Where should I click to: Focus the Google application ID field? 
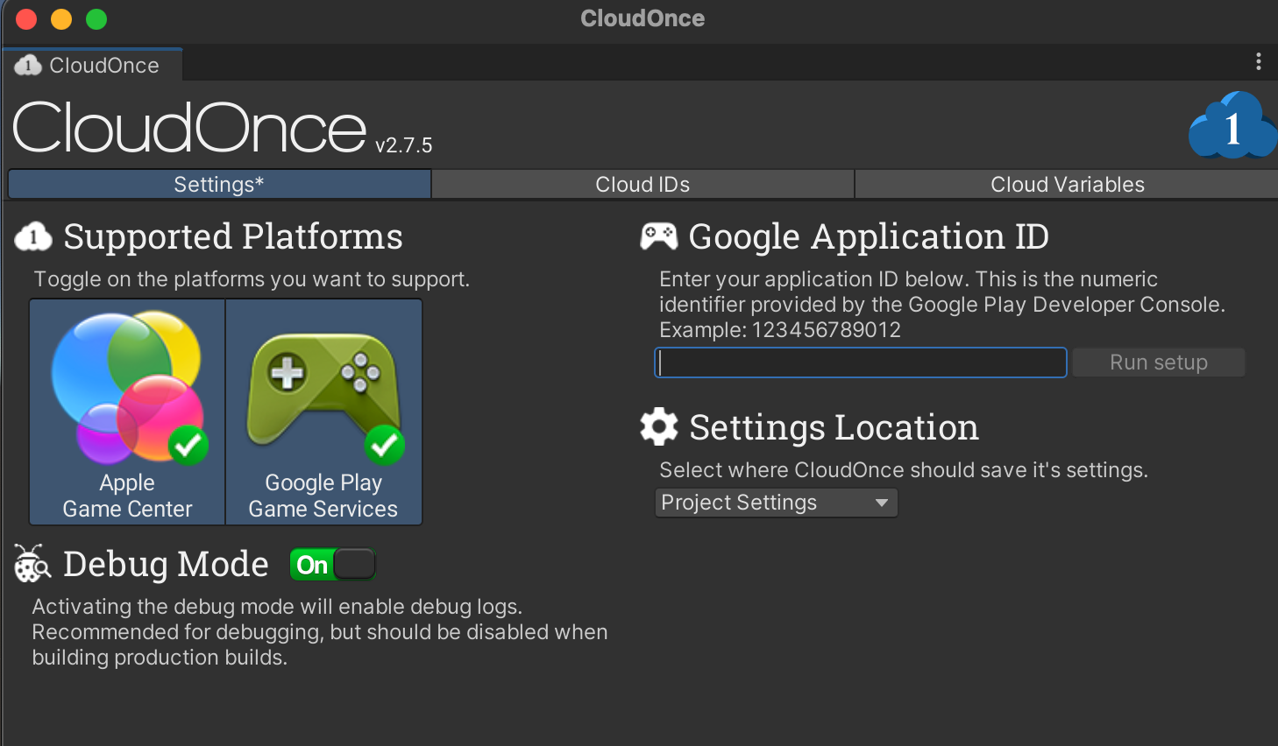pyautogui.click(x=860, y=362)
